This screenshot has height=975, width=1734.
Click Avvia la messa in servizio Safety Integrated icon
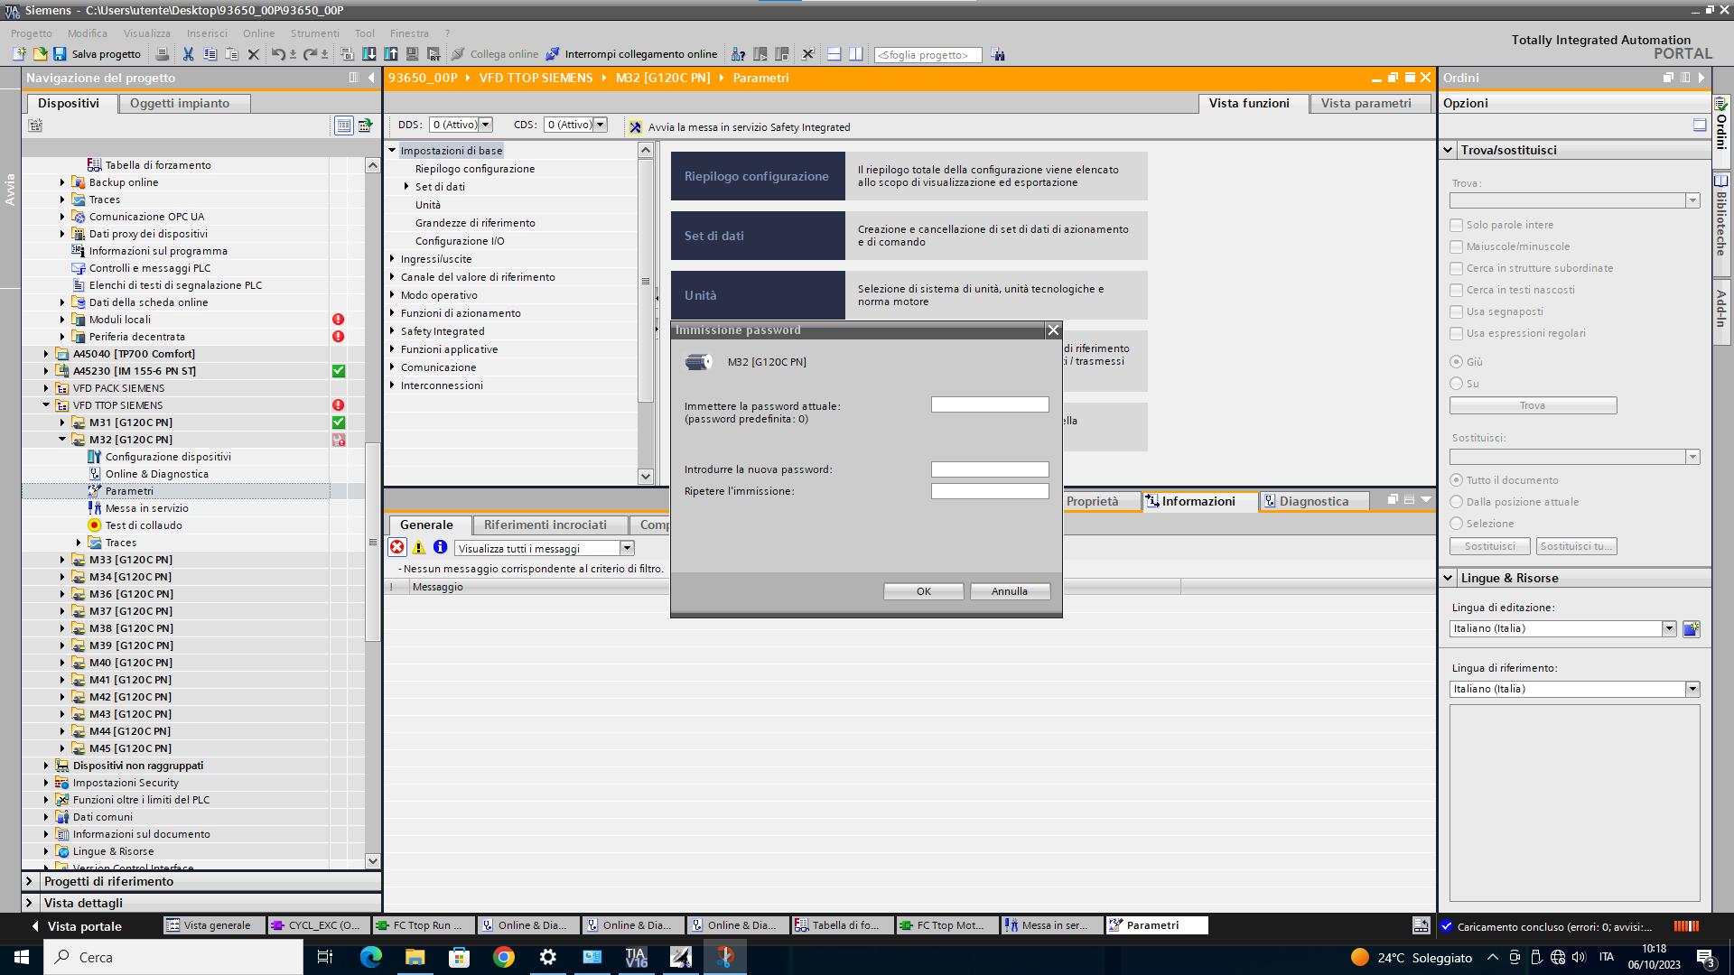click(x=635, y=127)
